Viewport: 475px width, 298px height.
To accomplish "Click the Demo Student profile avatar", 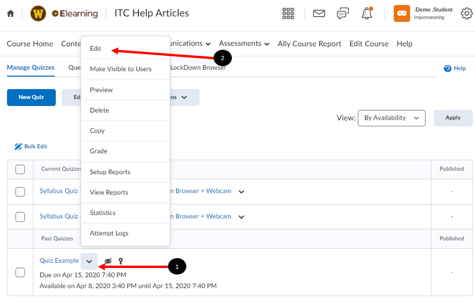I will pos(402,14).
